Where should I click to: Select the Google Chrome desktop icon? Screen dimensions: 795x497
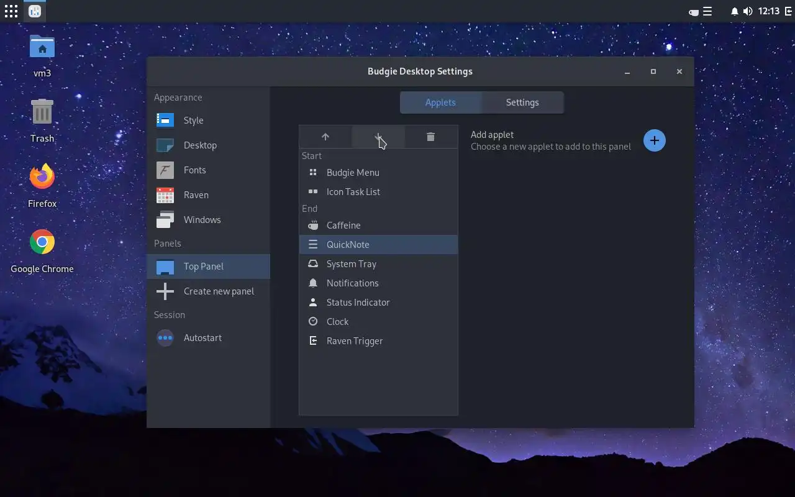click(x=42, y=251)
